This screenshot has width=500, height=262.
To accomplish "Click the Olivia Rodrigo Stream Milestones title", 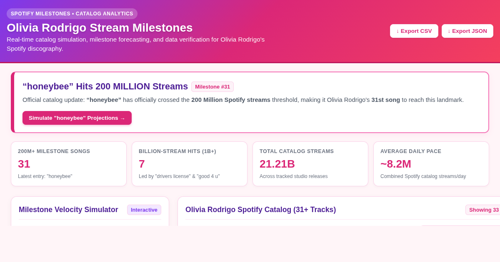I will point(100,28).
